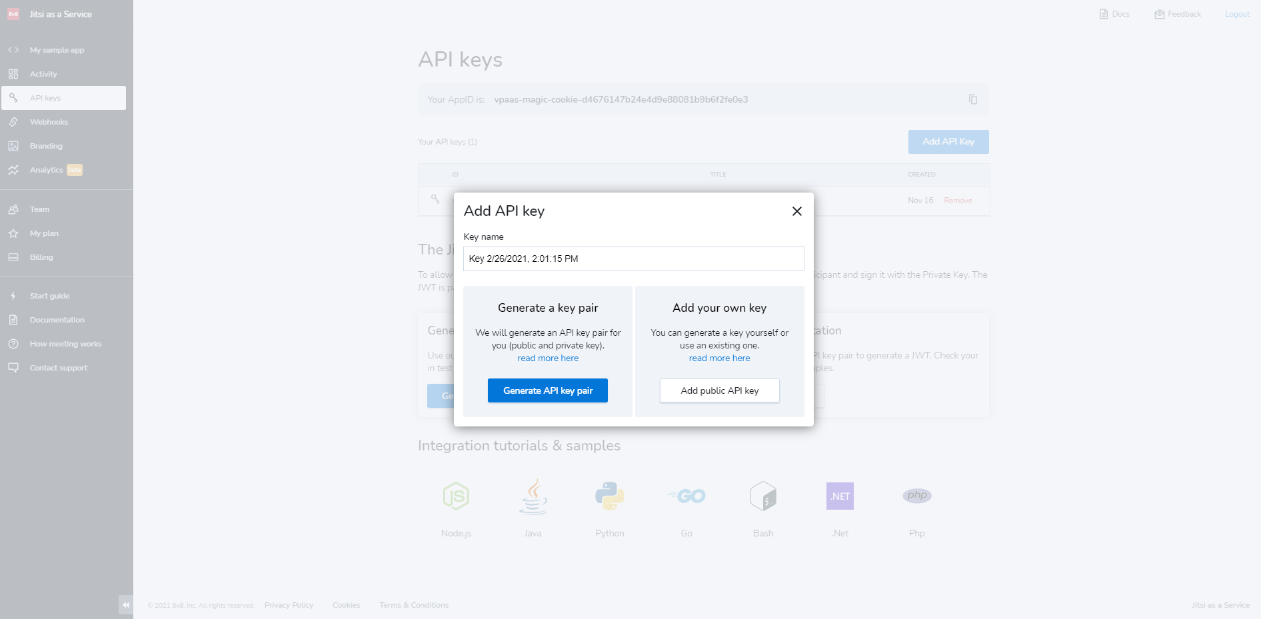Click Add public API key
The width and height of the screenshot is (1261, 619).
719,390
